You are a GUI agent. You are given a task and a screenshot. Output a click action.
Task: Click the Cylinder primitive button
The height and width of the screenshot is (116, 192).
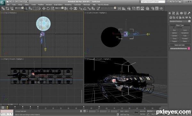coord(174,36)
